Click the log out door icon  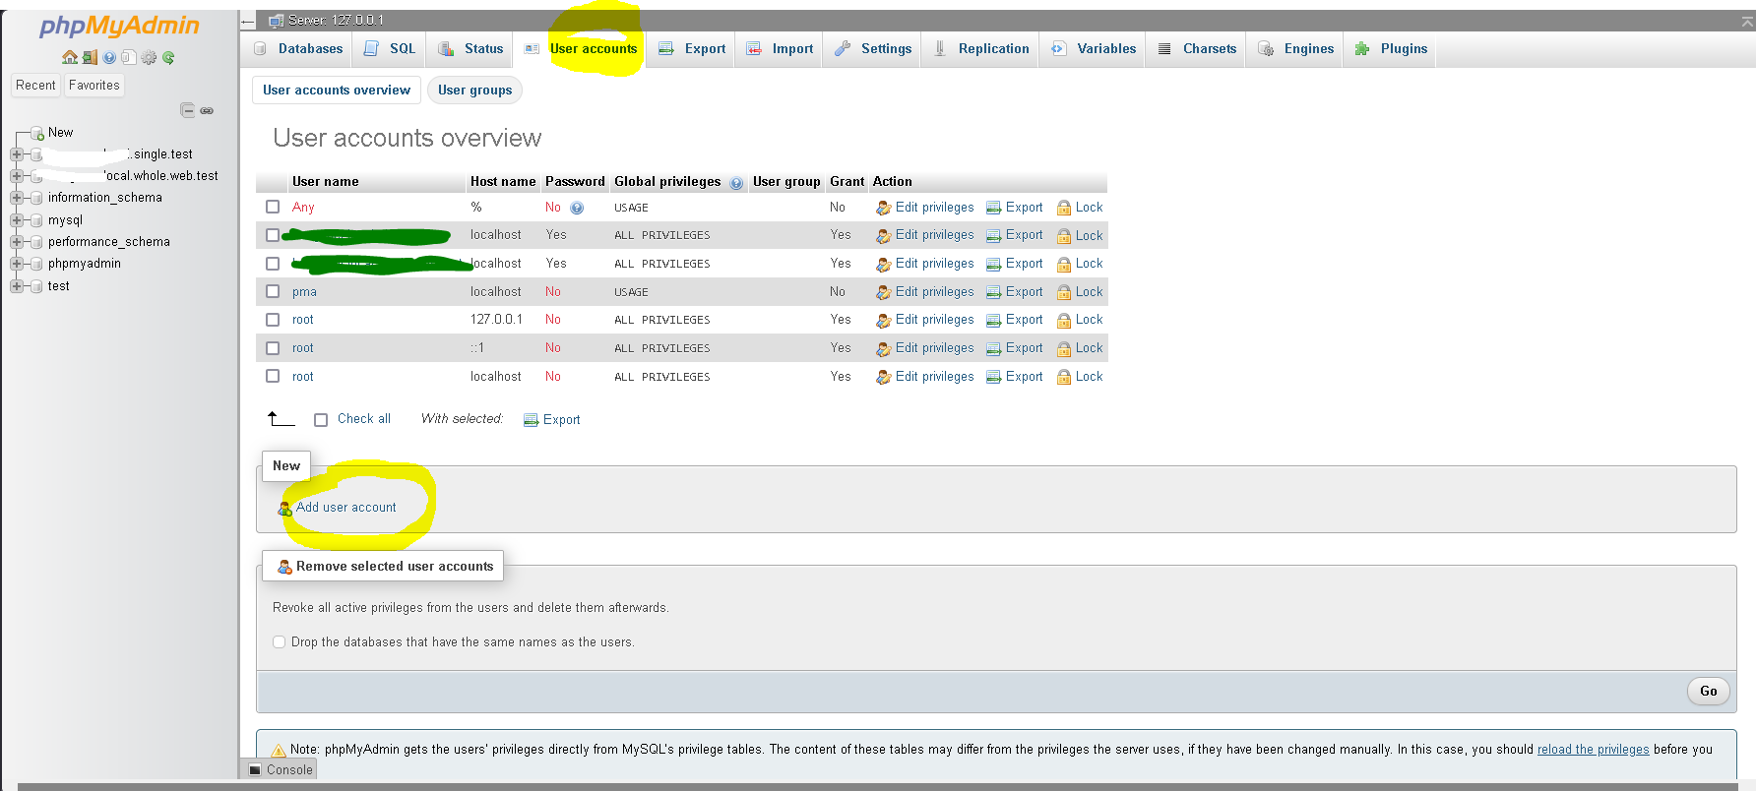point(90,58)
